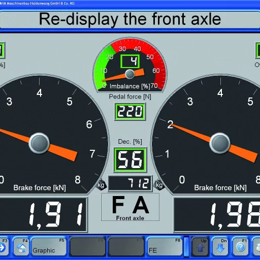Click the left kg weight icon
This screenshot has width=260, height=260.
(101, 184)
